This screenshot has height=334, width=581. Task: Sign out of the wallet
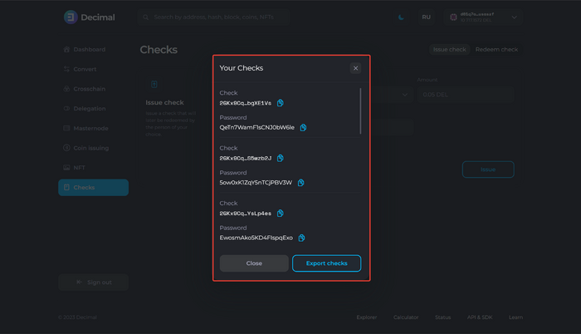93,282
